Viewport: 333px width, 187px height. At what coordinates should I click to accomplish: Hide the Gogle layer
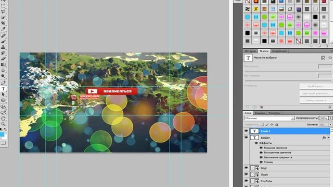pyautogui.click(x=246, y=175)
